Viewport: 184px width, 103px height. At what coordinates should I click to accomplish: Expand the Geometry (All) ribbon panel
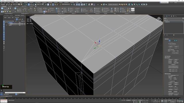click(x=61, y=13)
